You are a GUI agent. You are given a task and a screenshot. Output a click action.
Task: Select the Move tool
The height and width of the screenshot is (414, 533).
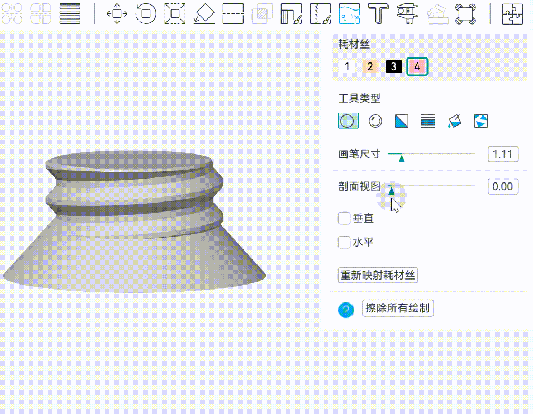(117, 13)
